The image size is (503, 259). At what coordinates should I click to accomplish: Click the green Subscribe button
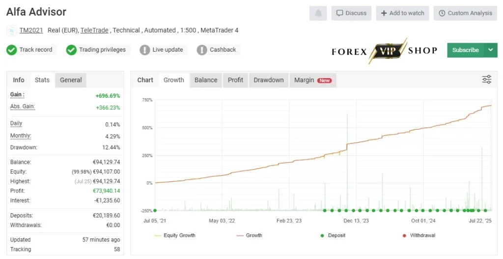pyautogui.click(x=466, y=50)
